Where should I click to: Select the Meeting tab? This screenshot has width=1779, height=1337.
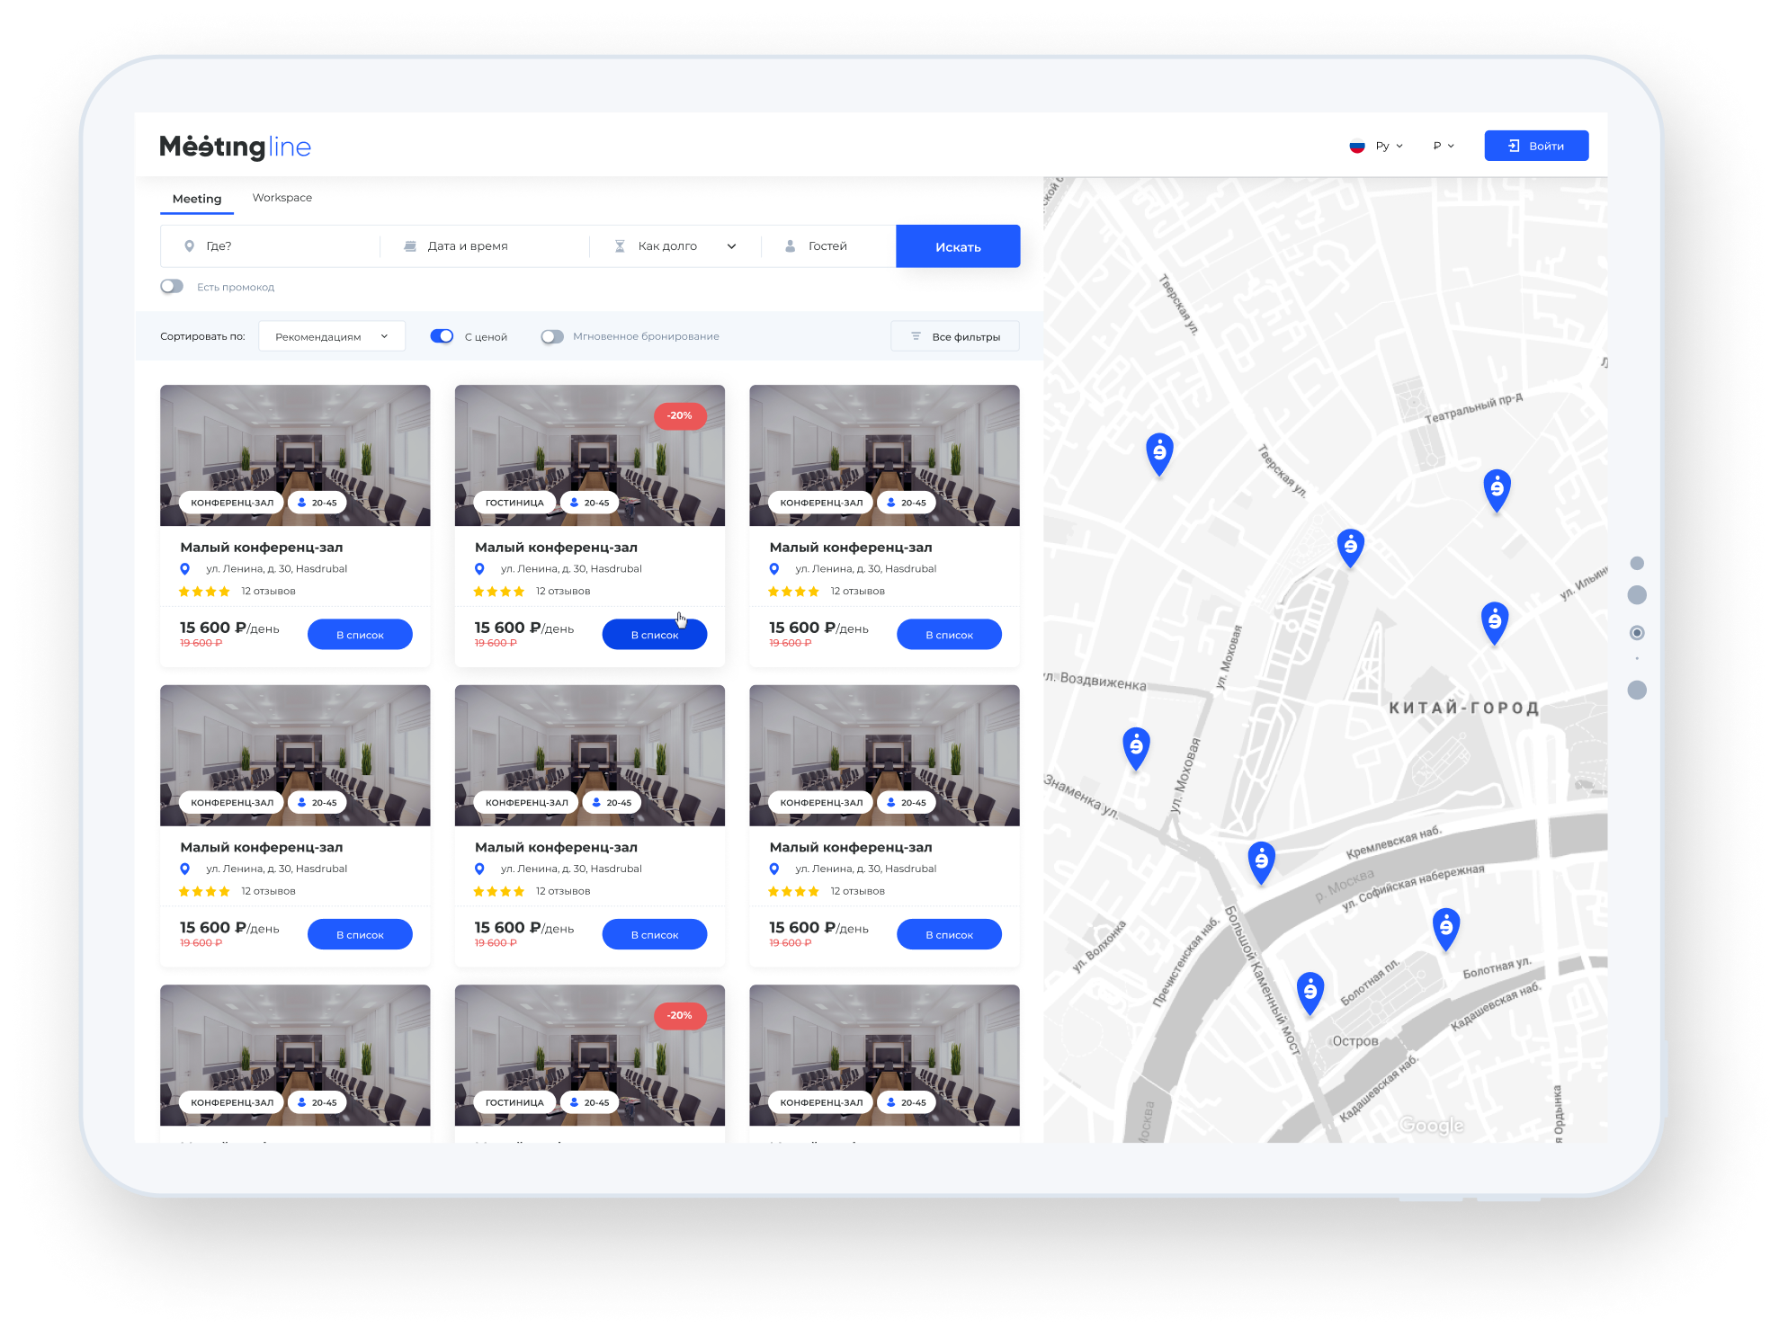(197, 199)
